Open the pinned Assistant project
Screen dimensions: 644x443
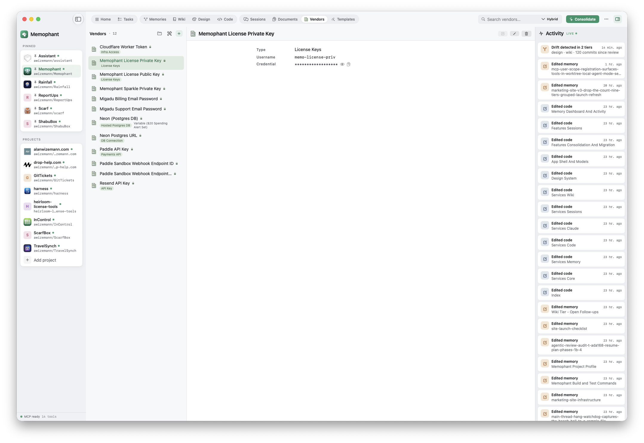(x=51, y=58)
